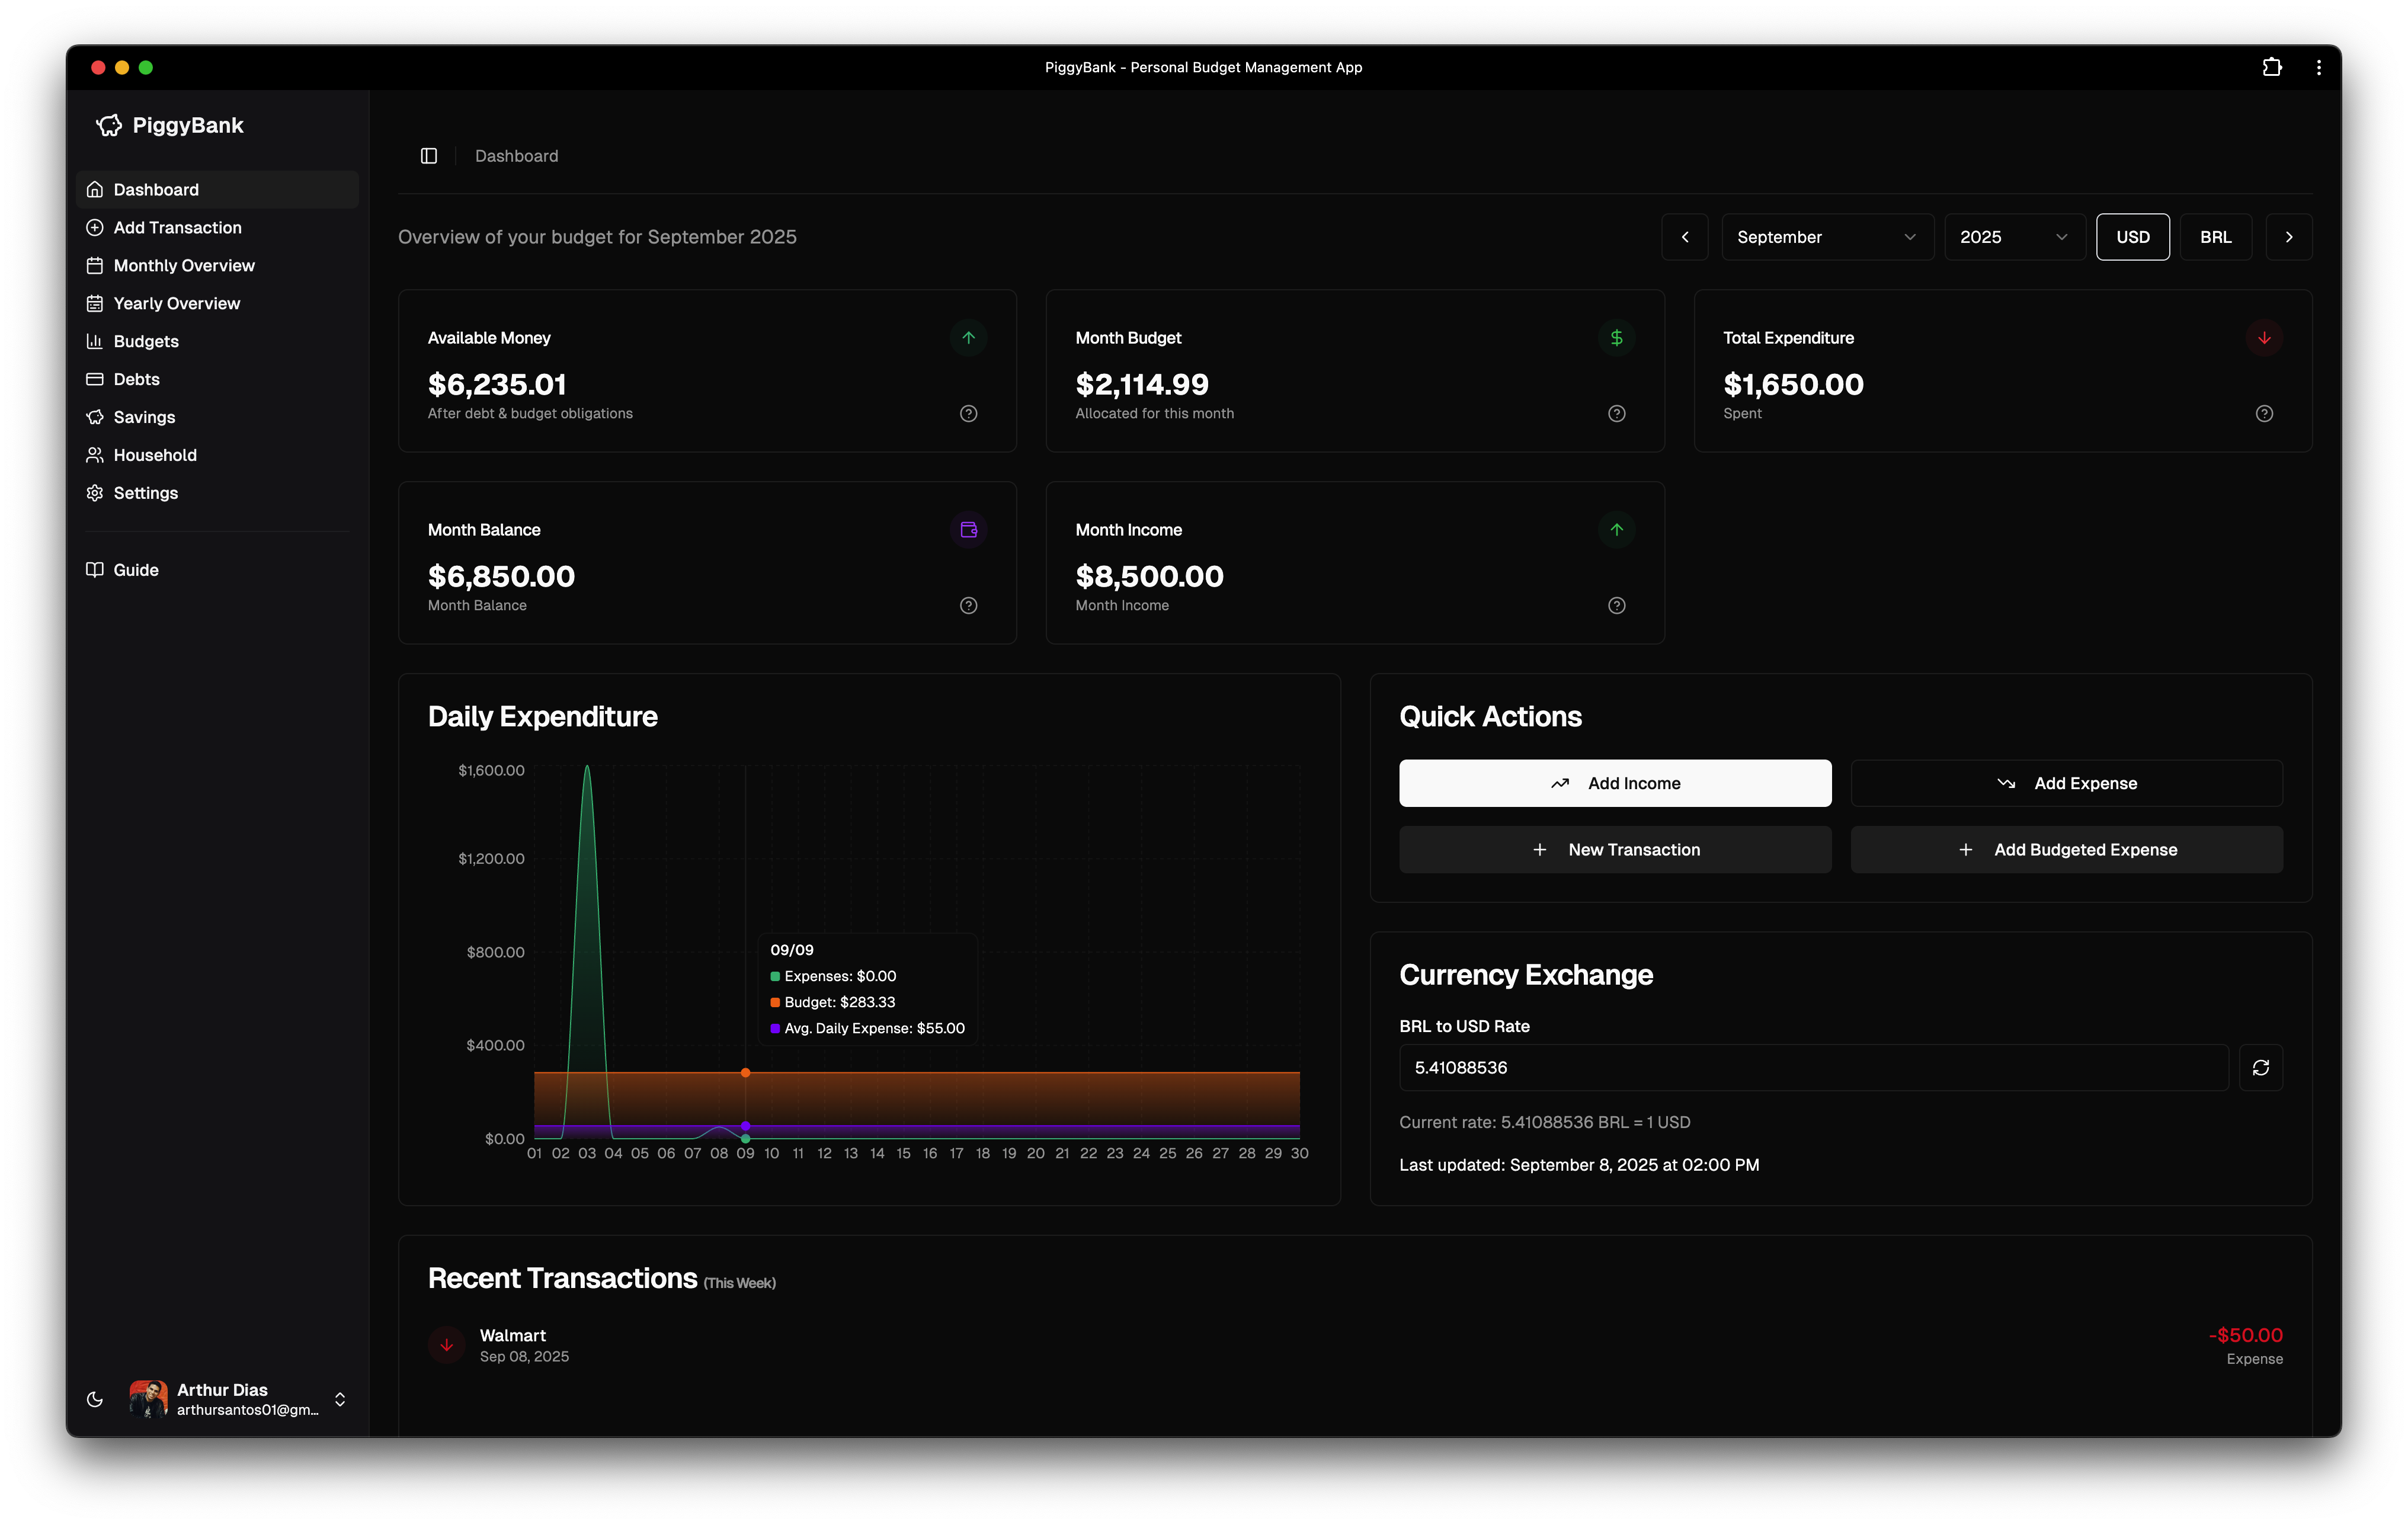
Task: Click the purple wallet icon on Month Balance
Action: pos(968,530)
